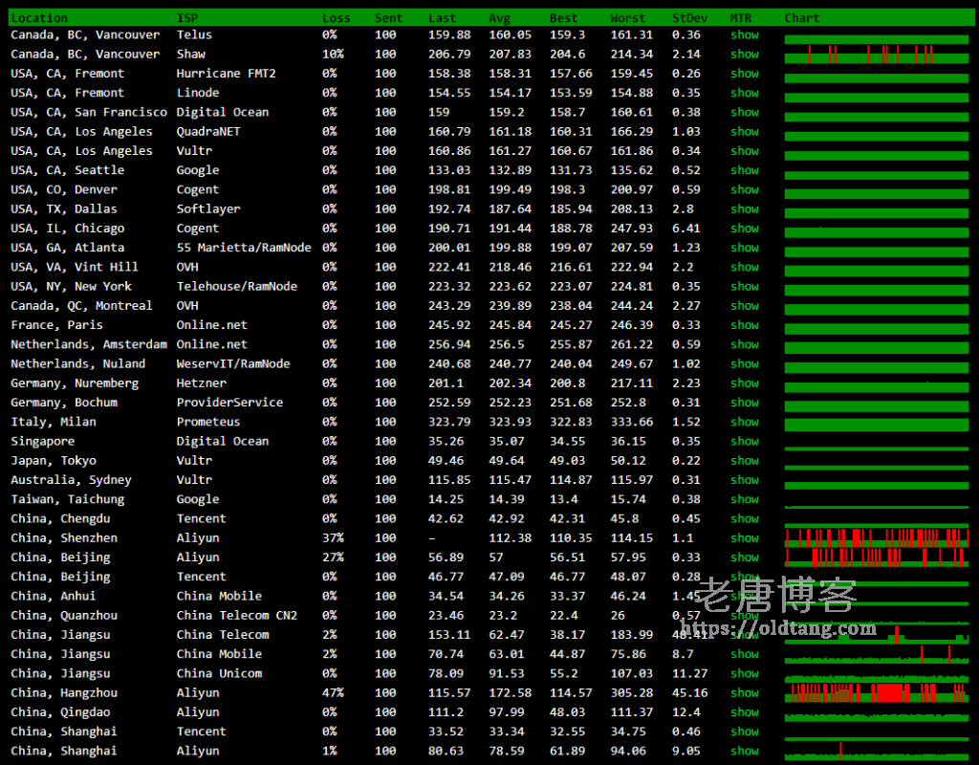The image size is (979, 765).
Task: Click Shenzhen Aliyun packet loss chart
Action: click(876, 538)
